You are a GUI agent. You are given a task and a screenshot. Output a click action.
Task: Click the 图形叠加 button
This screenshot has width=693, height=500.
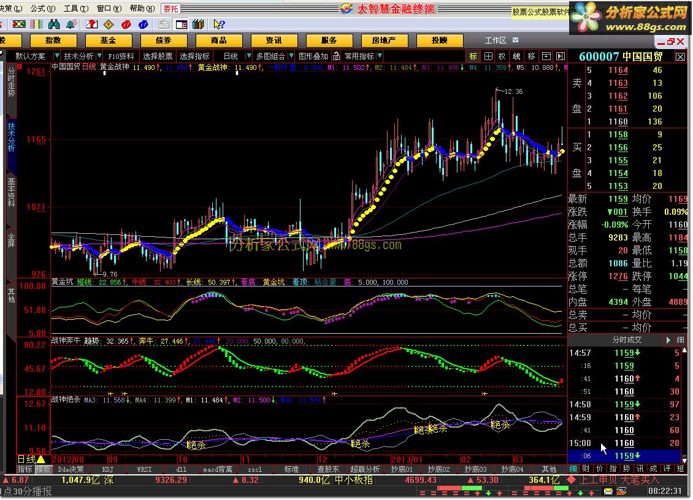[x=313, y=56]
